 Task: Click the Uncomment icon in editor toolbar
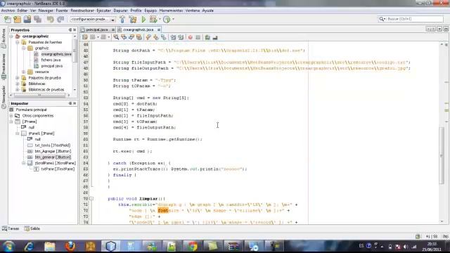pyautogui.click(x=215, y=37)
